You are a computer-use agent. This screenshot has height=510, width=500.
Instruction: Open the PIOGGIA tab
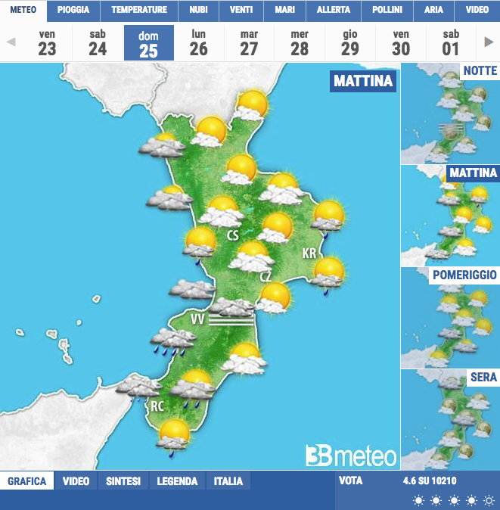[x=73, y=11]
